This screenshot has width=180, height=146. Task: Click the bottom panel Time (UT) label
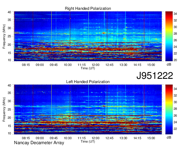88,142
